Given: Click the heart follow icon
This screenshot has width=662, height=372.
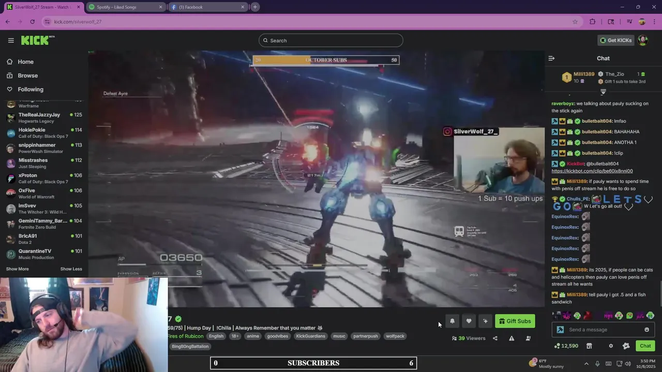Looking at the screenshot, I should [x=469, y=321].
